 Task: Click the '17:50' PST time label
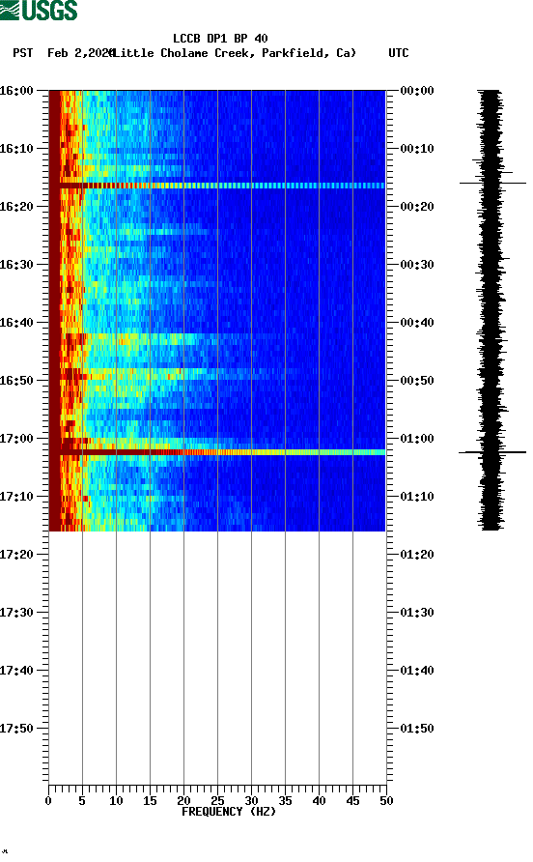tap(16, 729)
